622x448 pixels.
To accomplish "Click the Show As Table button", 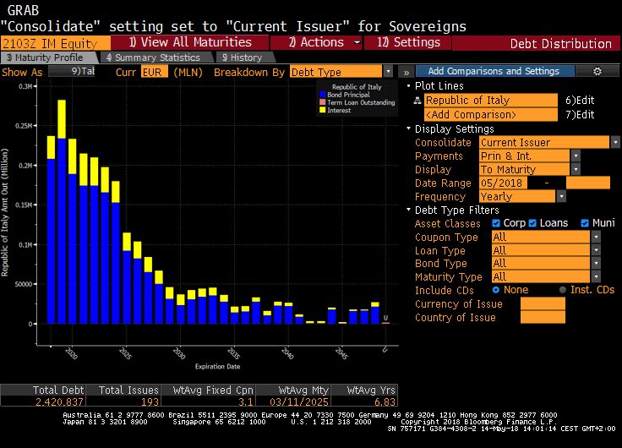I will pyautogui.click(x=71, y=71).
